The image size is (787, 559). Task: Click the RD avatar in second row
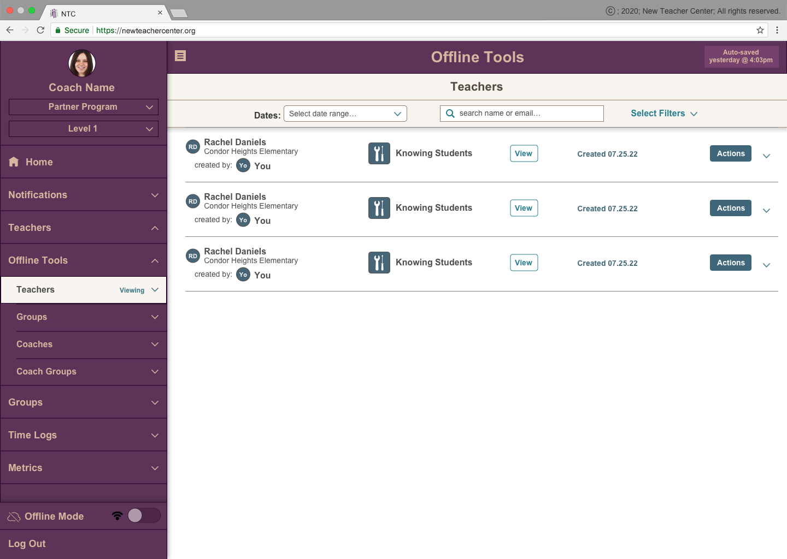(x=193, y=201)
